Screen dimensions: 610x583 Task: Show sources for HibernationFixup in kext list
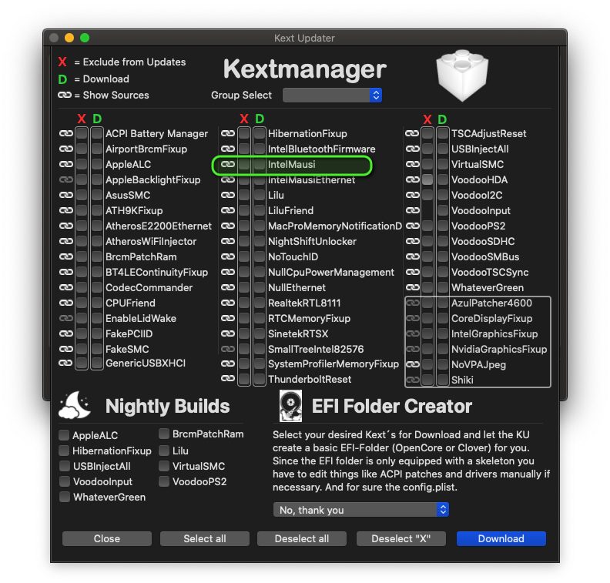coord(228,133)
